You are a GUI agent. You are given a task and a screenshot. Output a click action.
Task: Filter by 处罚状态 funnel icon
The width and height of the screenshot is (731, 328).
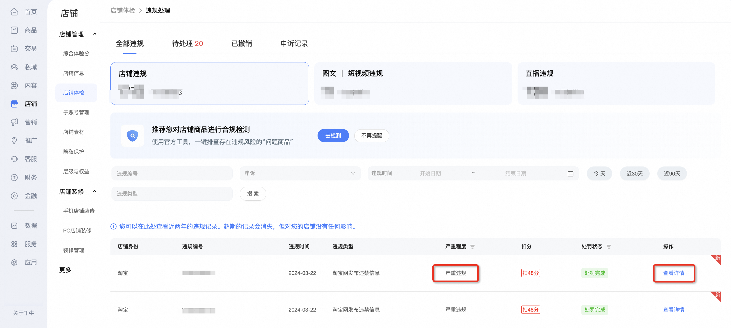pos(609,247)
